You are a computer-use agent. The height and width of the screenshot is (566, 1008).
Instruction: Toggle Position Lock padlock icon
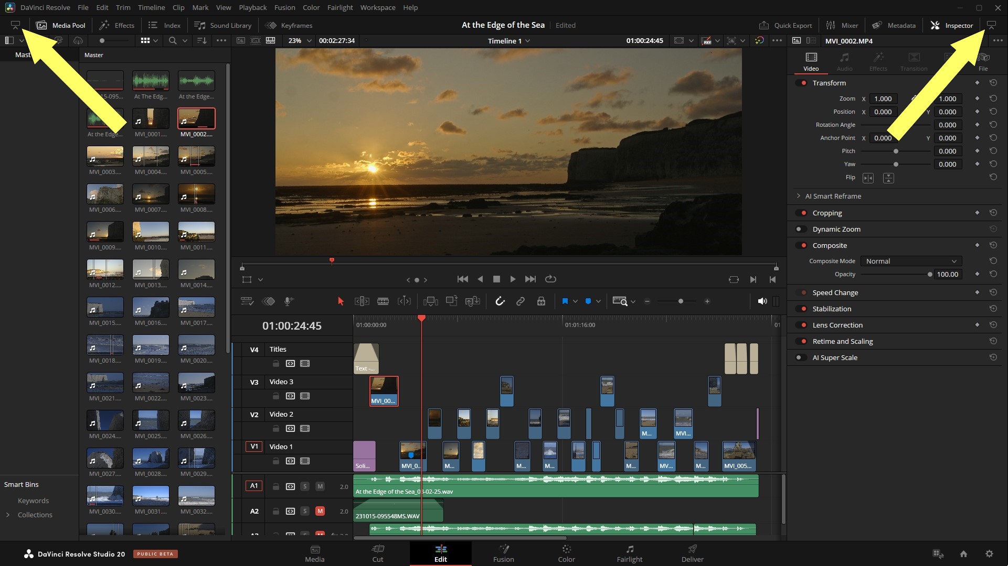pos(541,301)
